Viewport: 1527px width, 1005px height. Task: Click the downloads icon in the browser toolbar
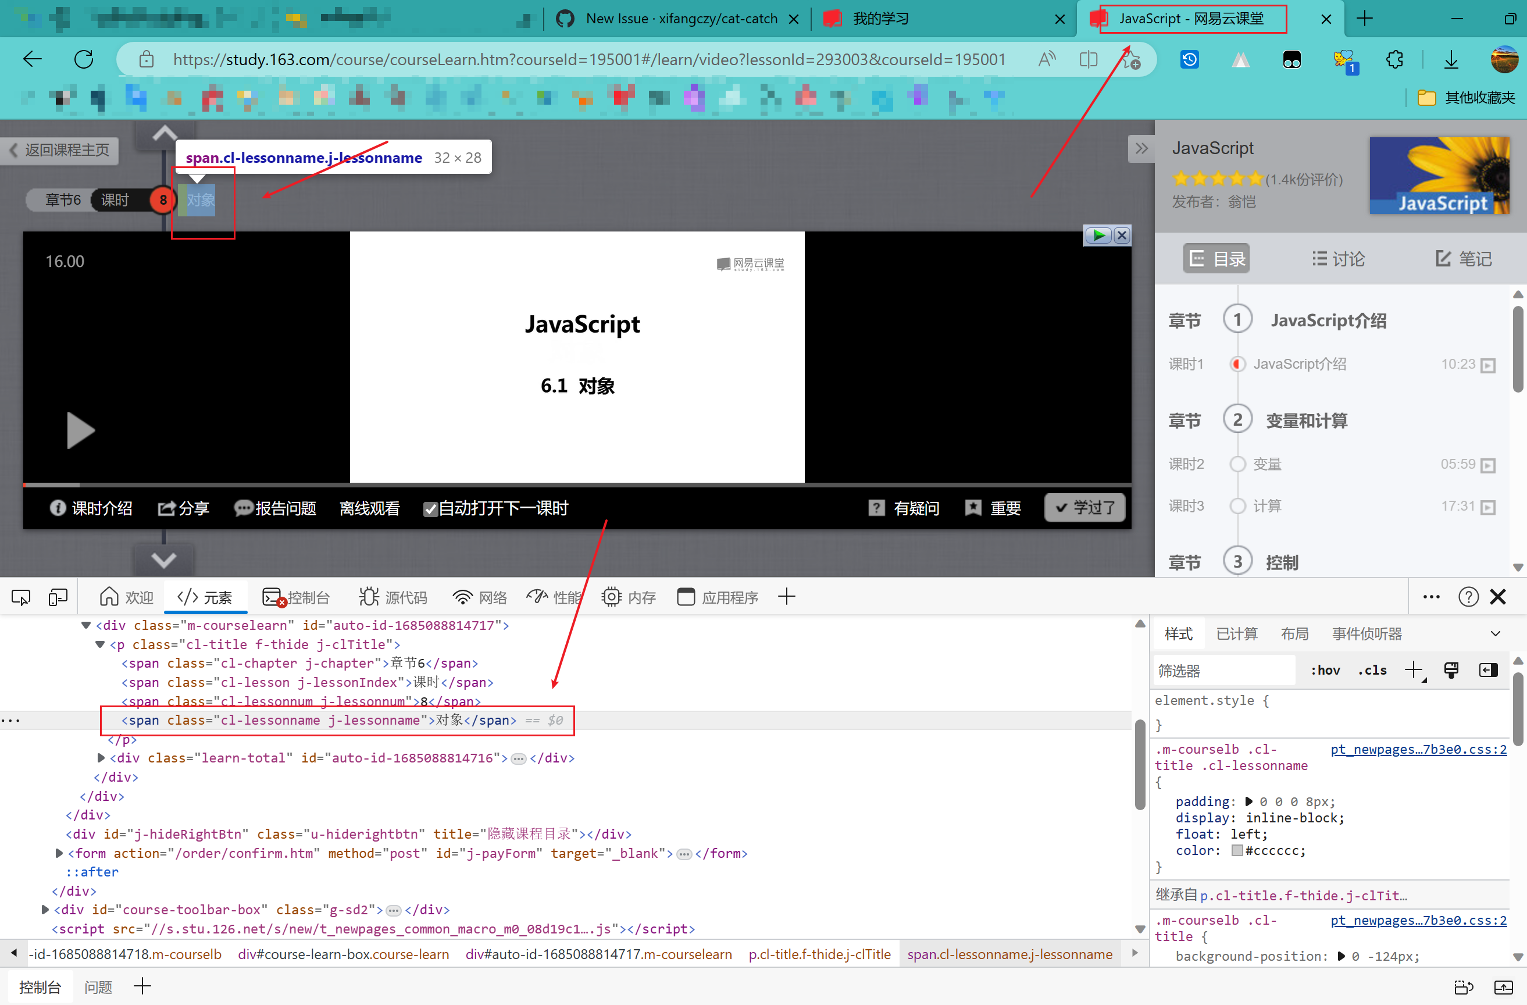(x=1451, y=59)
